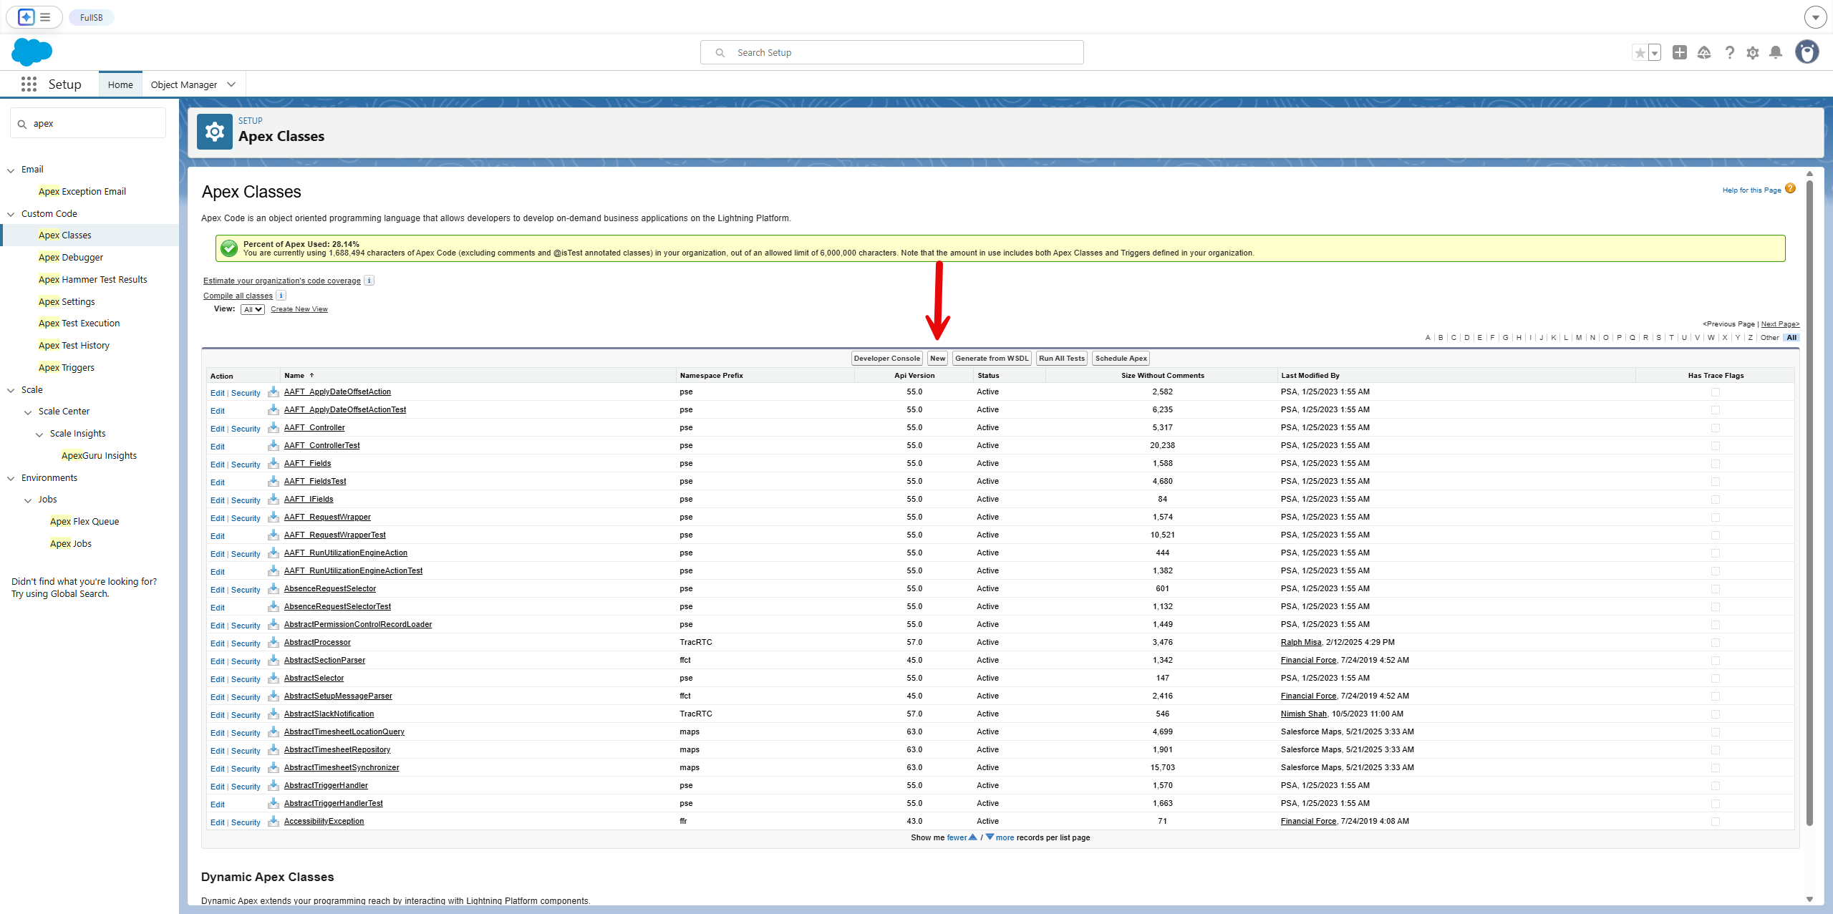1833x914 pixels.
Task: Show more records per list page
Action: coord(1000,837)
